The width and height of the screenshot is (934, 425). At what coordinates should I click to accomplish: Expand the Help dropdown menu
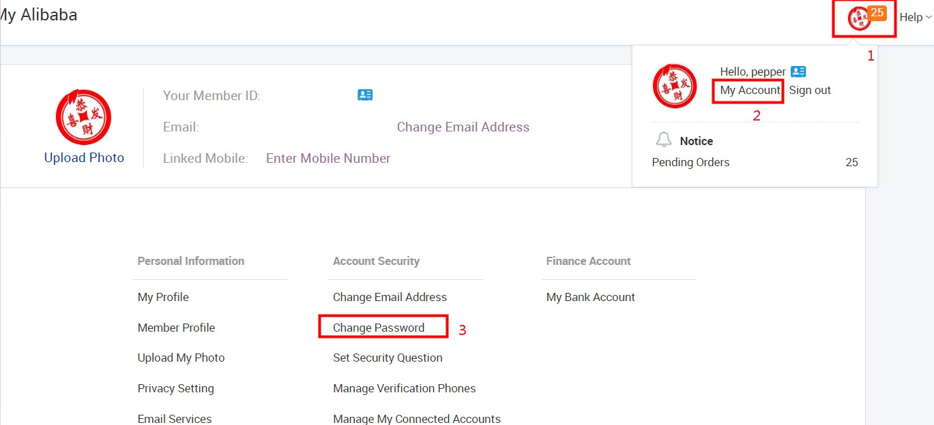[915, 18]
